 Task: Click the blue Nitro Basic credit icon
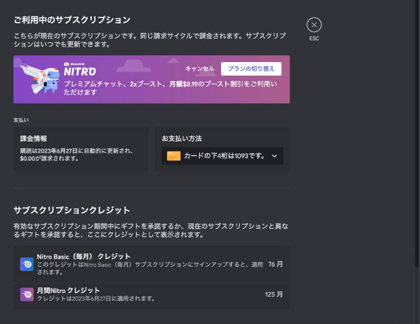tap(27, 264)
